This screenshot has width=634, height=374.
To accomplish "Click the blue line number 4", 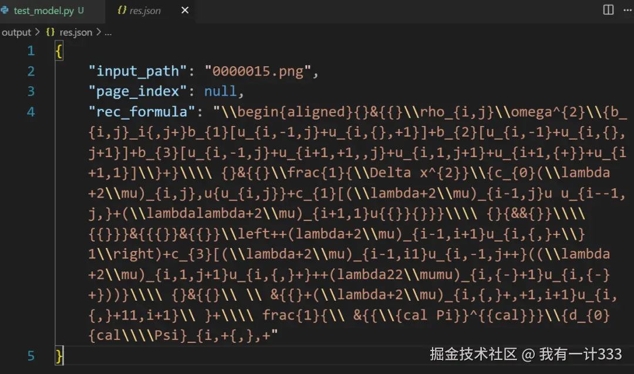I will 31,111.
